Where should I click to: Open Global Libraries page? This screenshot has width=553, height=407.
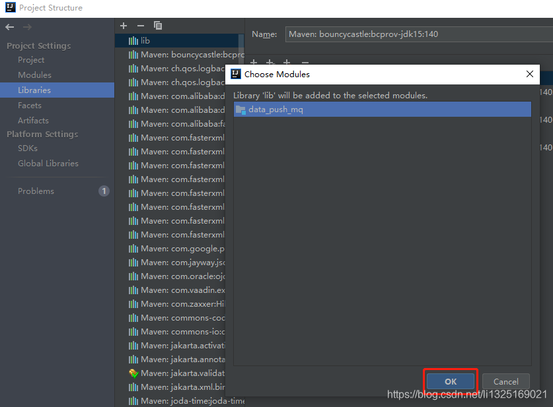[48, 164]
